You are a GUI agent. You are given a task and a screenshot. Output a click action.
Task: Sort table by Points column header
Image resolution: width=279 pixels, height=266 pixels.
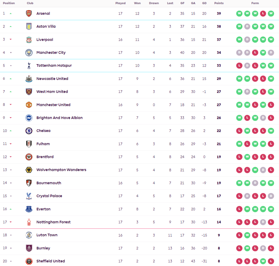coord(219,3)
